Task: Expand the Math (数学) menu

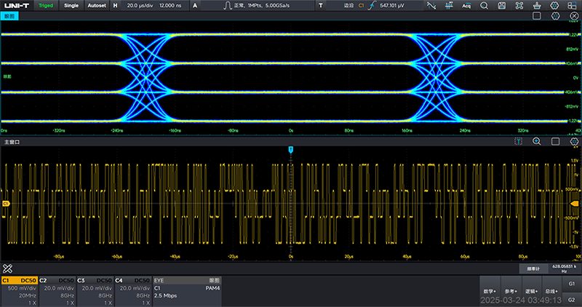Action: click(x=490, y=291)
